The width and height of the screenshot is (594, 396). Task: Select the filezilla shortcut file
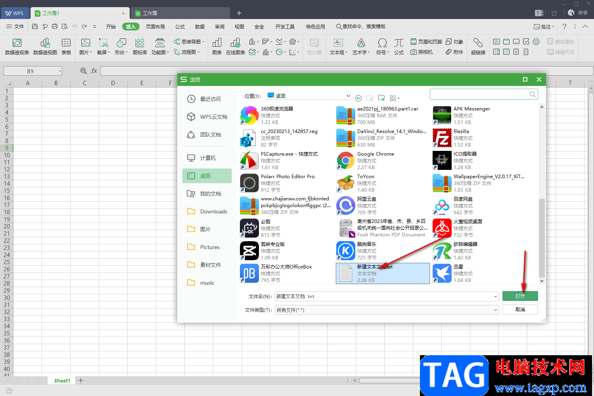[479, 138]
